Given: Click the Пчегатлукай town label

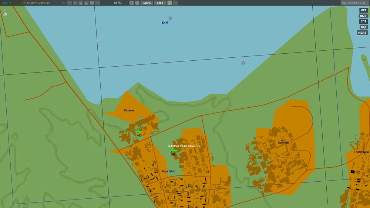Looking at the screenshot, I should click(362, 152).
